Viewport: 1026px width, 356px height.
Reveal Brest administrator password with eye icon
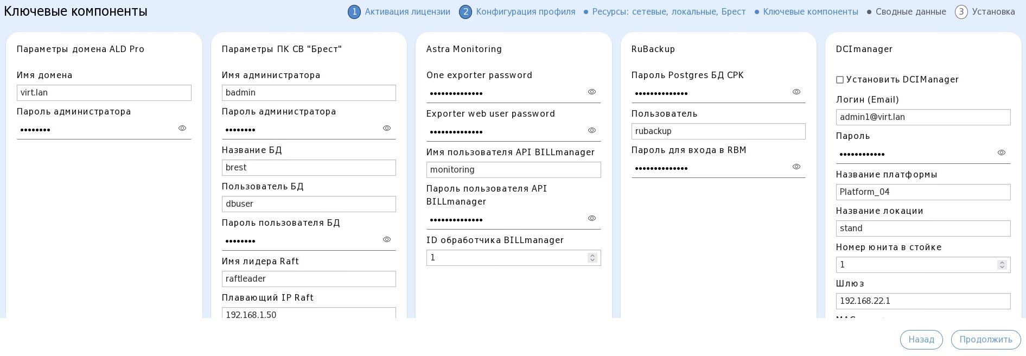click(x=387, y=129)
